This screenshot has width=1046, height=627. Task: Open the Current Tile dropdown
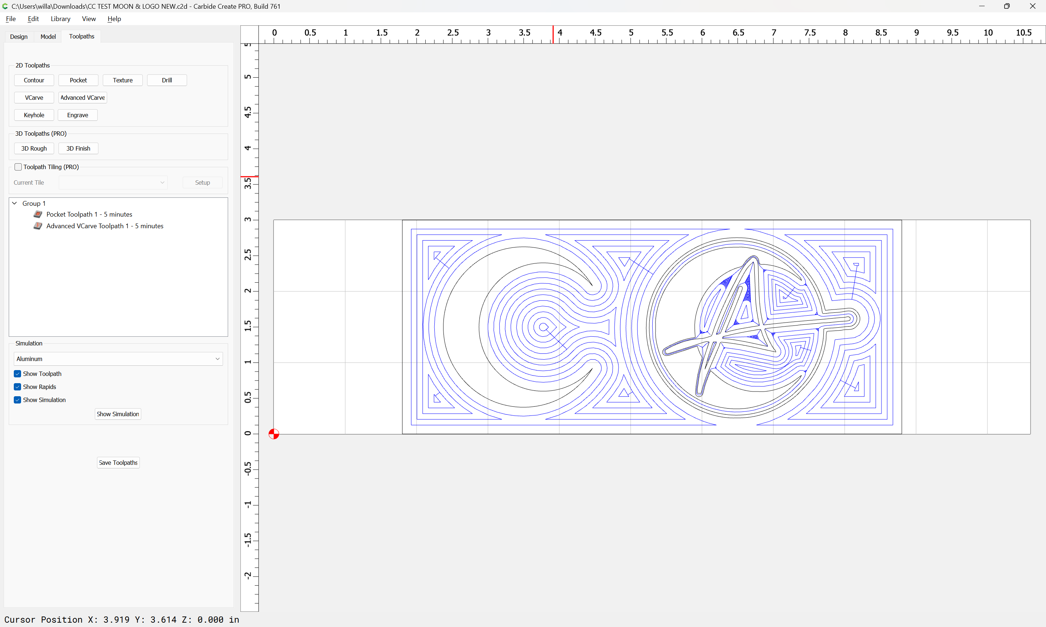pos(113,183)
